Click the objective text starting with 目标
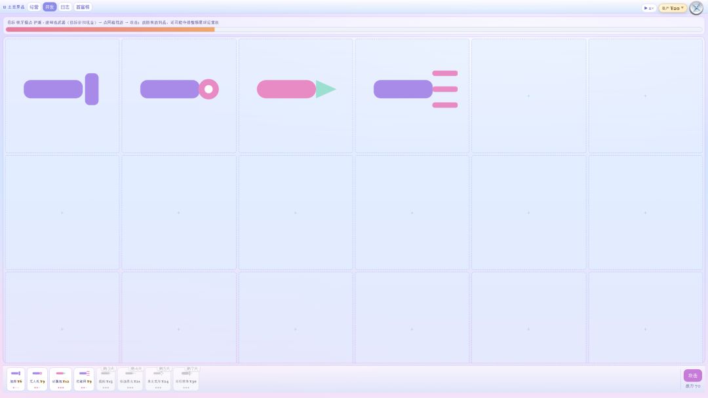 coord(113,22)
